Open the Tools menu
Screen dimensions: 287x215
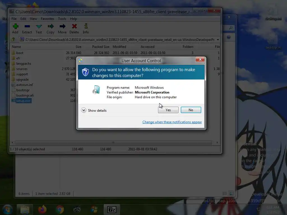[x=62, y=19]
